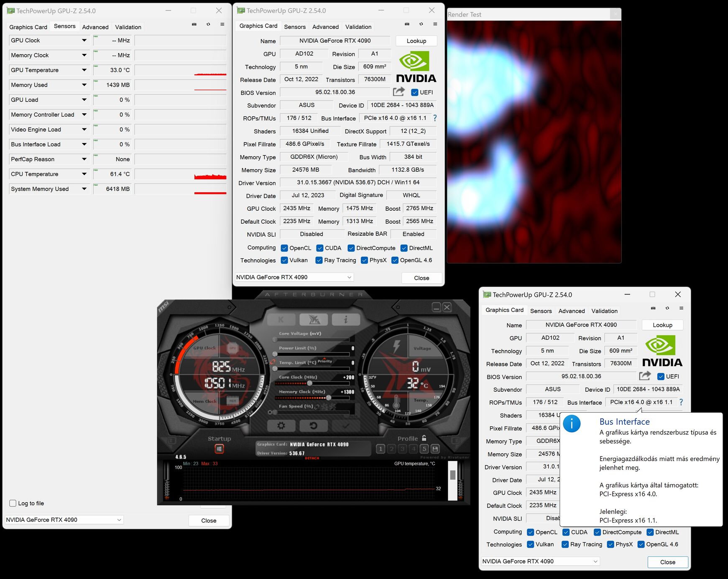This screenshot has width=728, height=579.
Task: Open the PerfCap Reason sensor dropdown arrow
Action: 84,159
